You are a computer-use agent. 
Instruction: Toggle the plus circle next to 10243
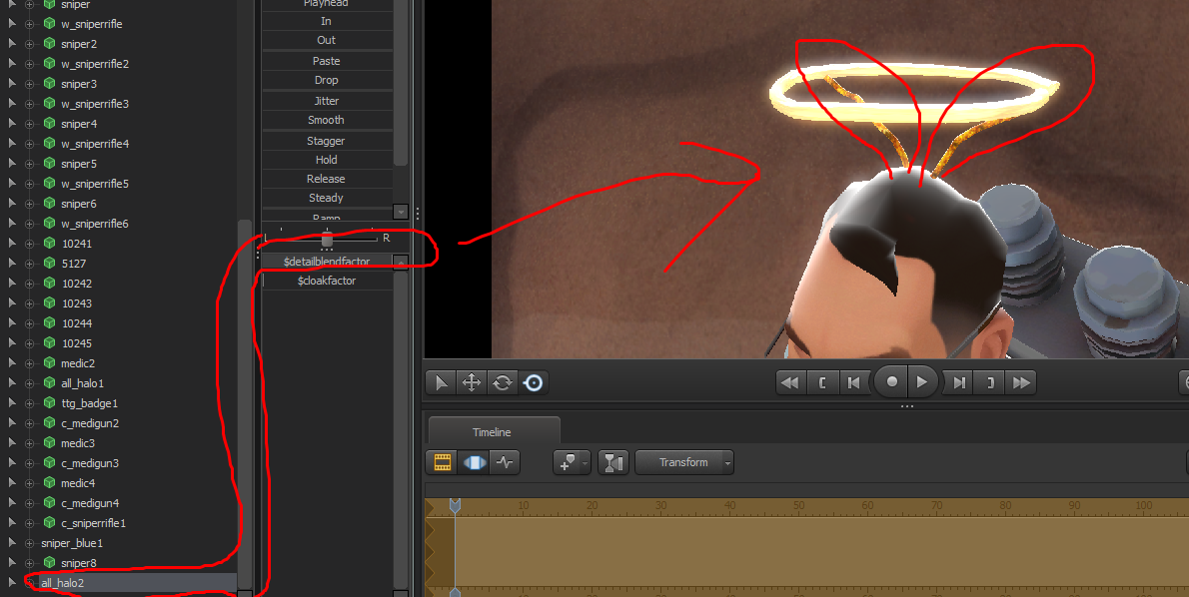(30, 303)
